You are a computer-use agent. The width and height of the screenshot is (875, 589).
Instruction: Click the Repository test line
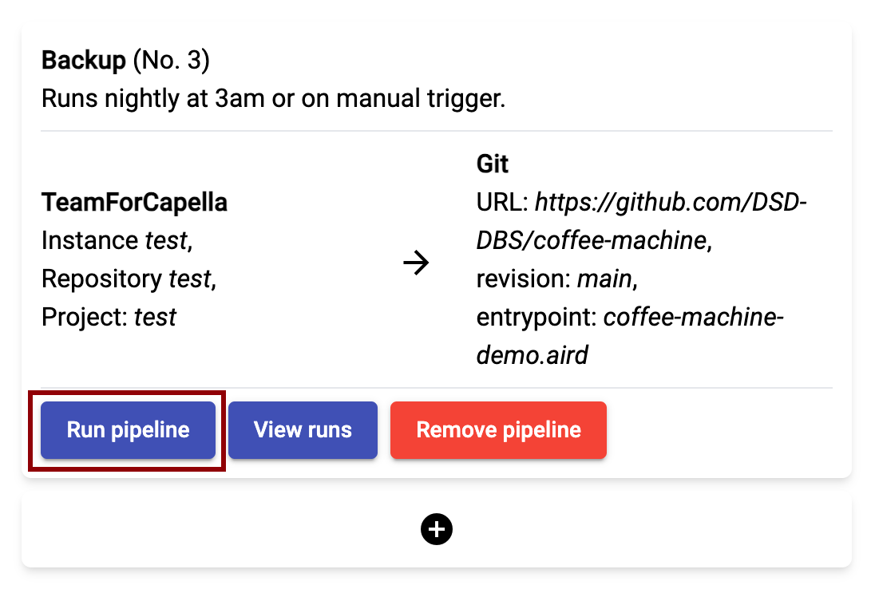click(x=129, y=279)
